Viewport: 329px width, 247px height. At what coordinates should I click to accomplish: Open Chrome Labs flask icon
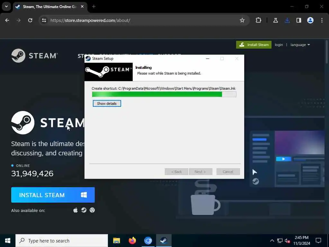(275, 20)
